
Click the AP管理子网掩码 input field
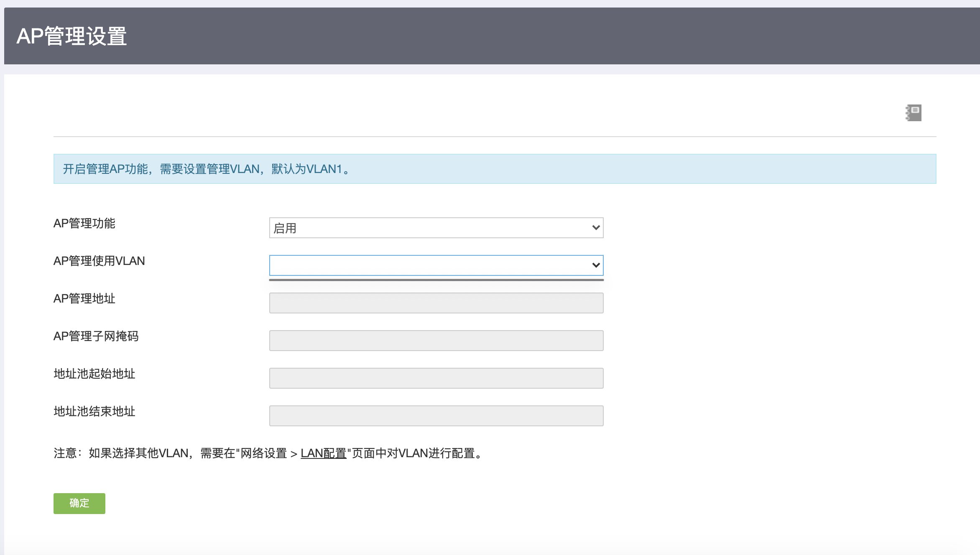click(x=436, y=341)
